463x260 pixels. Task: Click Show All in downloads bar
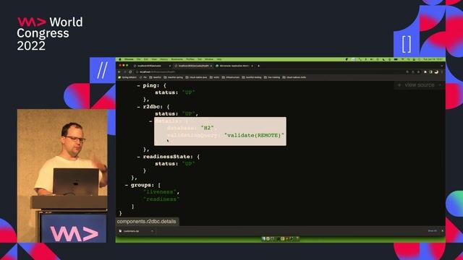coord(433,231)
